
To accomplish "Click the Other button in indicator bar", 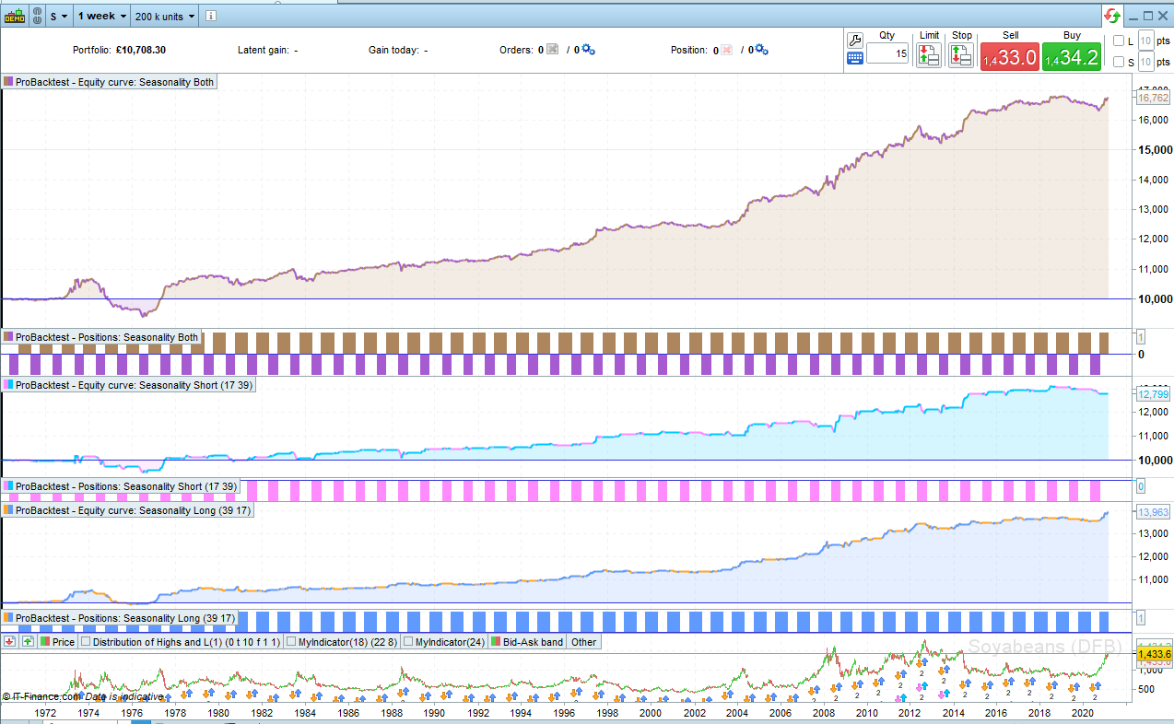I will [583, 642].
